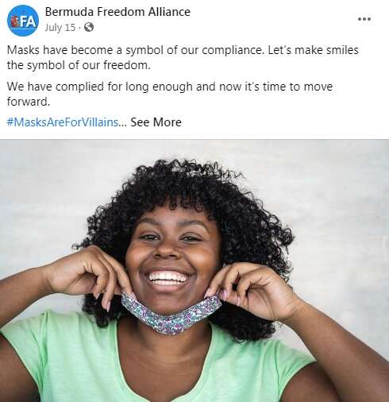Click the word 'forward.' ending the post

29,102
